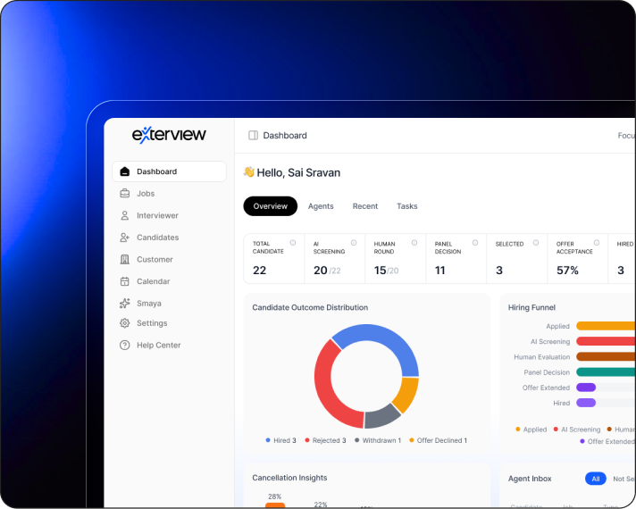Switch to the Recent tab
Screen dimensions: 636x509
[x=365, y=206]
